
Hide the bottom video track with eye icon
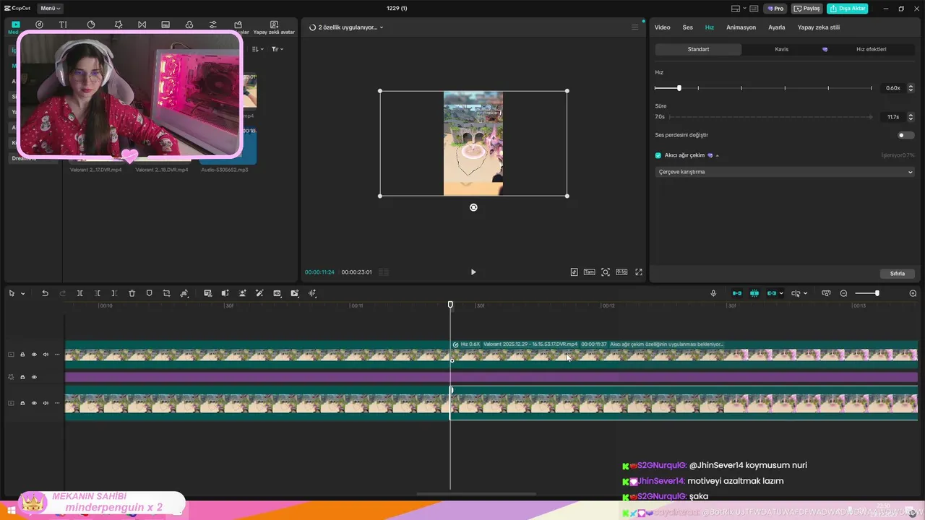(x=34, y=403)
